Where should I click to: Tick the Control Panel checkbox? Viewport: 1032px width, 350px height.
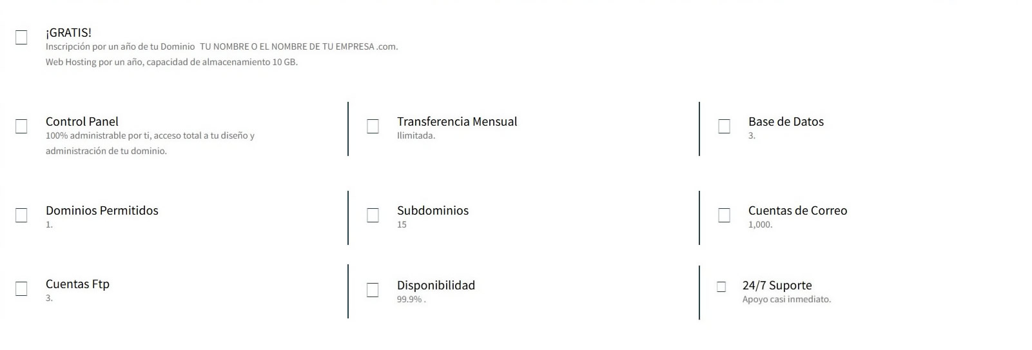coord(21,126)
